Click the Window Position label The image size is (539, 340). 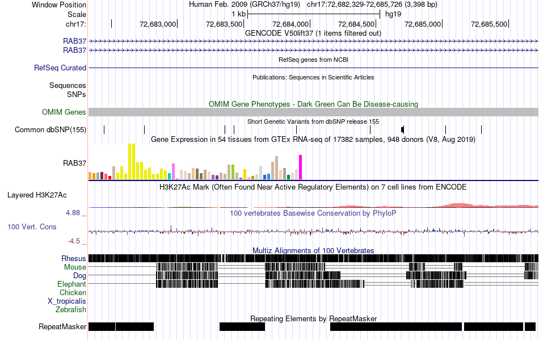pos(59,5)
